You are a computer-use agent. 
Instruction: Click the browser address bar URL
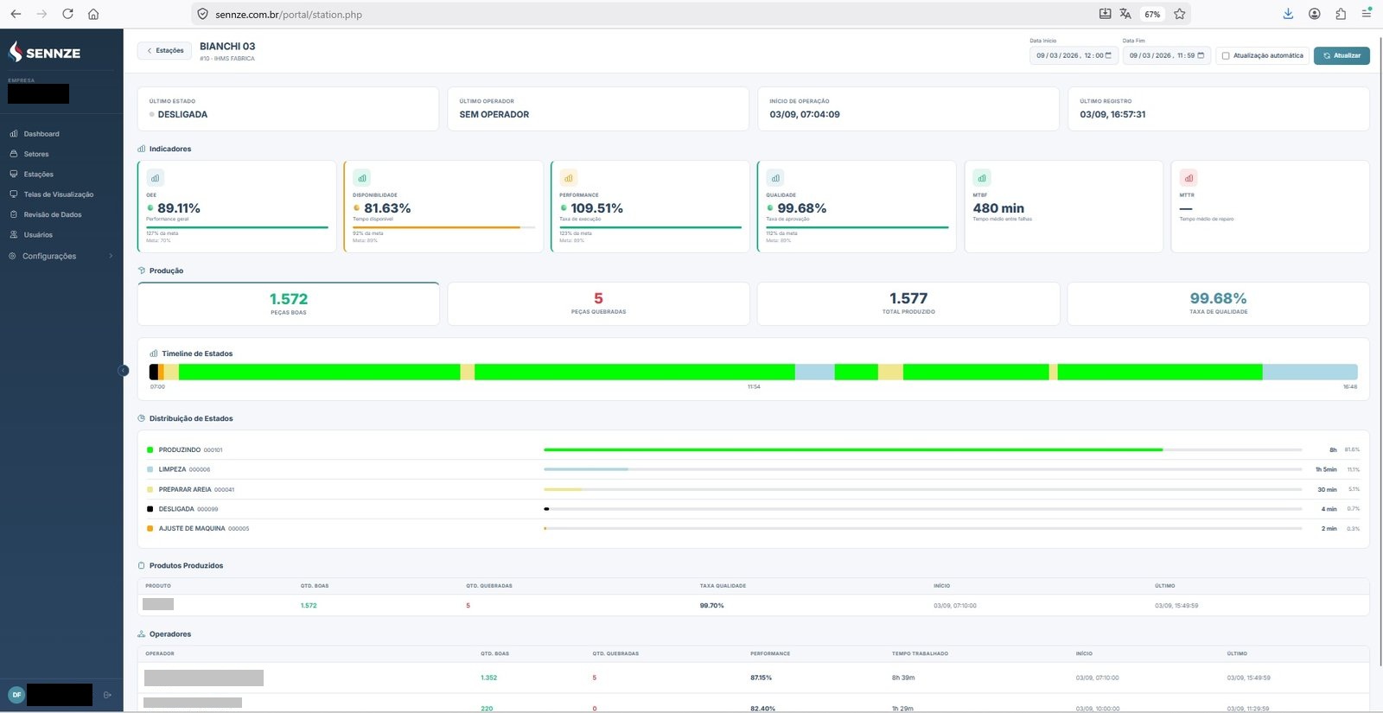[289, 15]
